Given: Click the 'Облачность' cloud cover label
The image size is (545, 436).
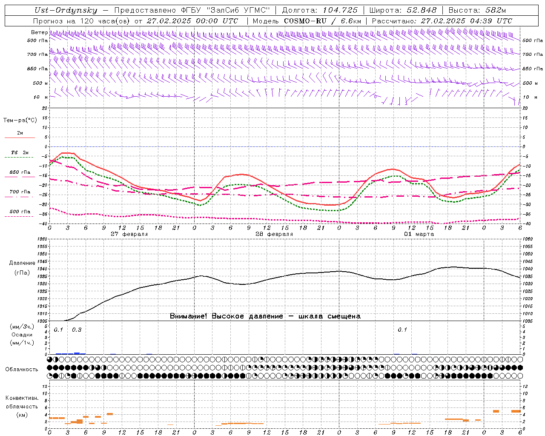Looking at the screenshot, I should tap(22, 370).
